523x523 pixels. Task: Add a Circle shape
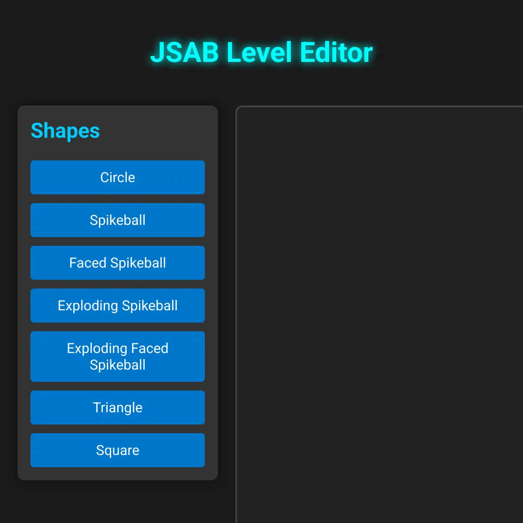[x=118, y=177]
